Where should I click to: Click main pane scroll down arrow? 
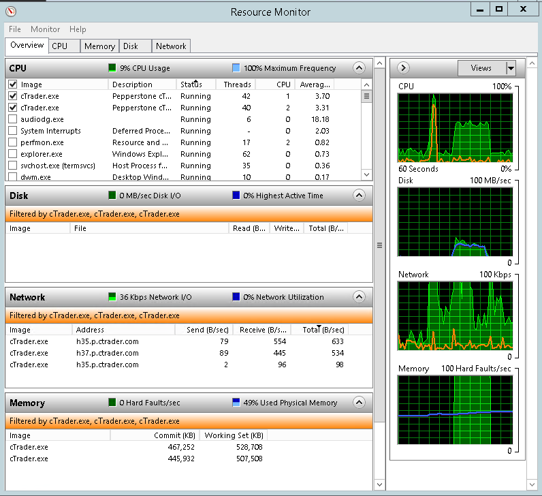coord(379,484)
